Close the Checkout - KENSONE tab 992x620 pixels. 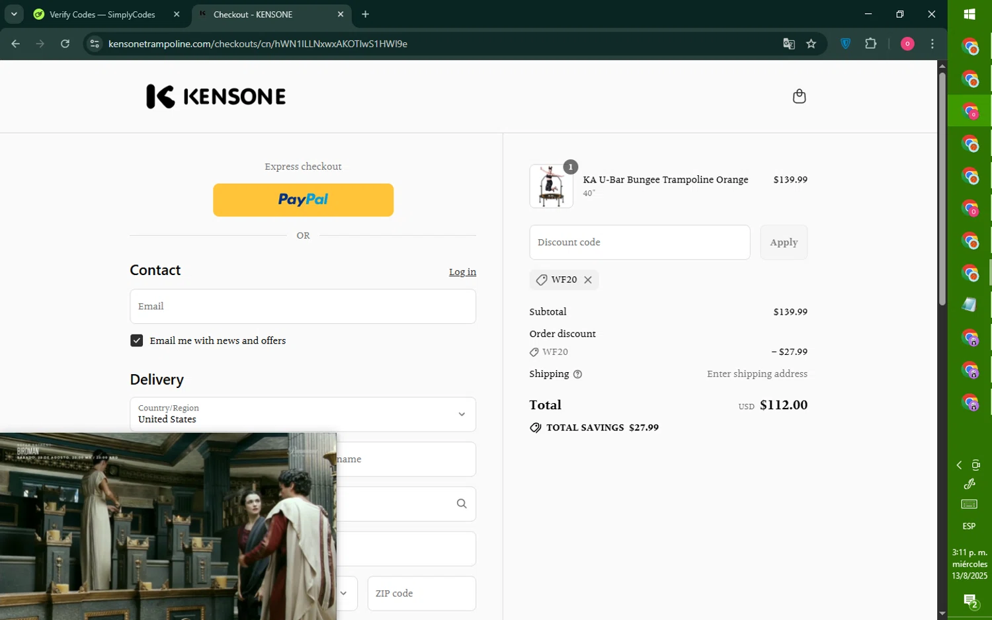click(341, 14)
